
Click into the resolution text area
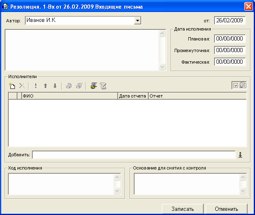click(82, 50)
